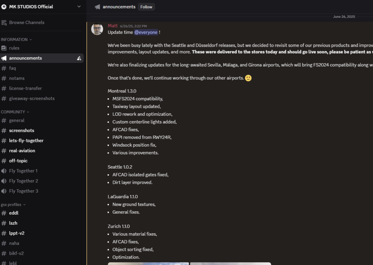Click the megaphone icon in channel header
373x265 pixels.
(x=97, y=7)
